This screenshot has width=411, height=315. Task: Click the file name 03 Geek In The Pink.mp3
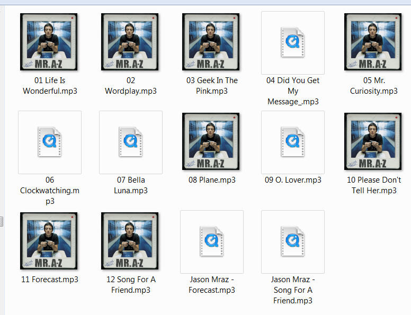coord(212,86)
